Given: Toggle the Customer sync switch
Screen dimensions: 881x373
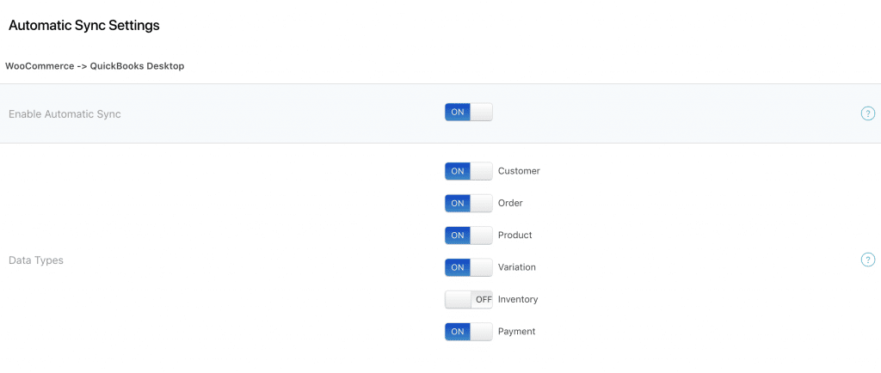Looking at the screenshot, I should (x=469, y=171).
